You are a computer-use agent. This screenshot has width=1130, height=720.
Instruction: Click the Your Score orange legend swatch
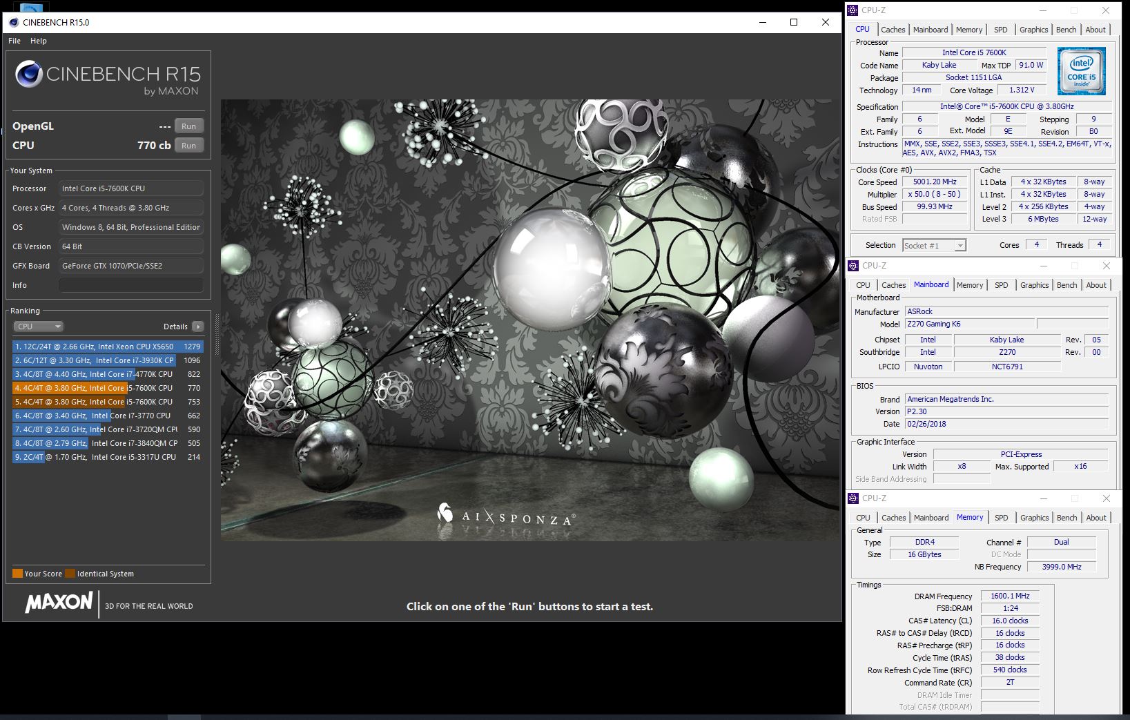coord(17,574)
